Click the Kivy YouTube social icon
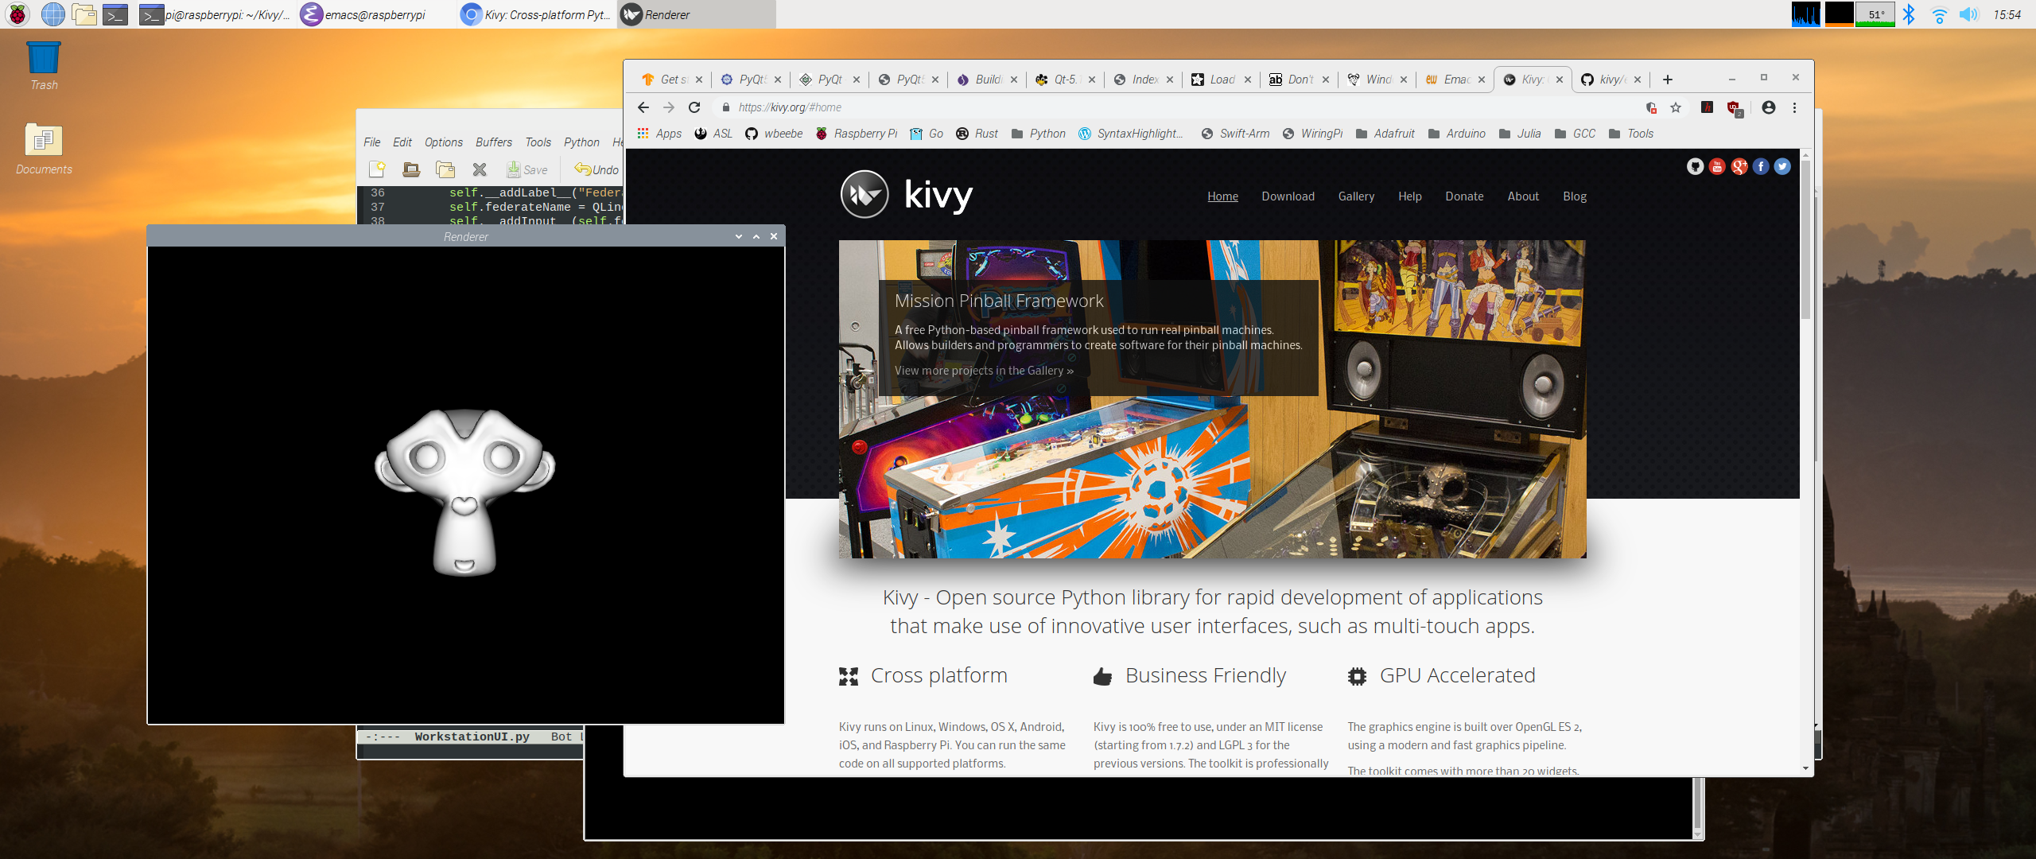 (1717, 166)
